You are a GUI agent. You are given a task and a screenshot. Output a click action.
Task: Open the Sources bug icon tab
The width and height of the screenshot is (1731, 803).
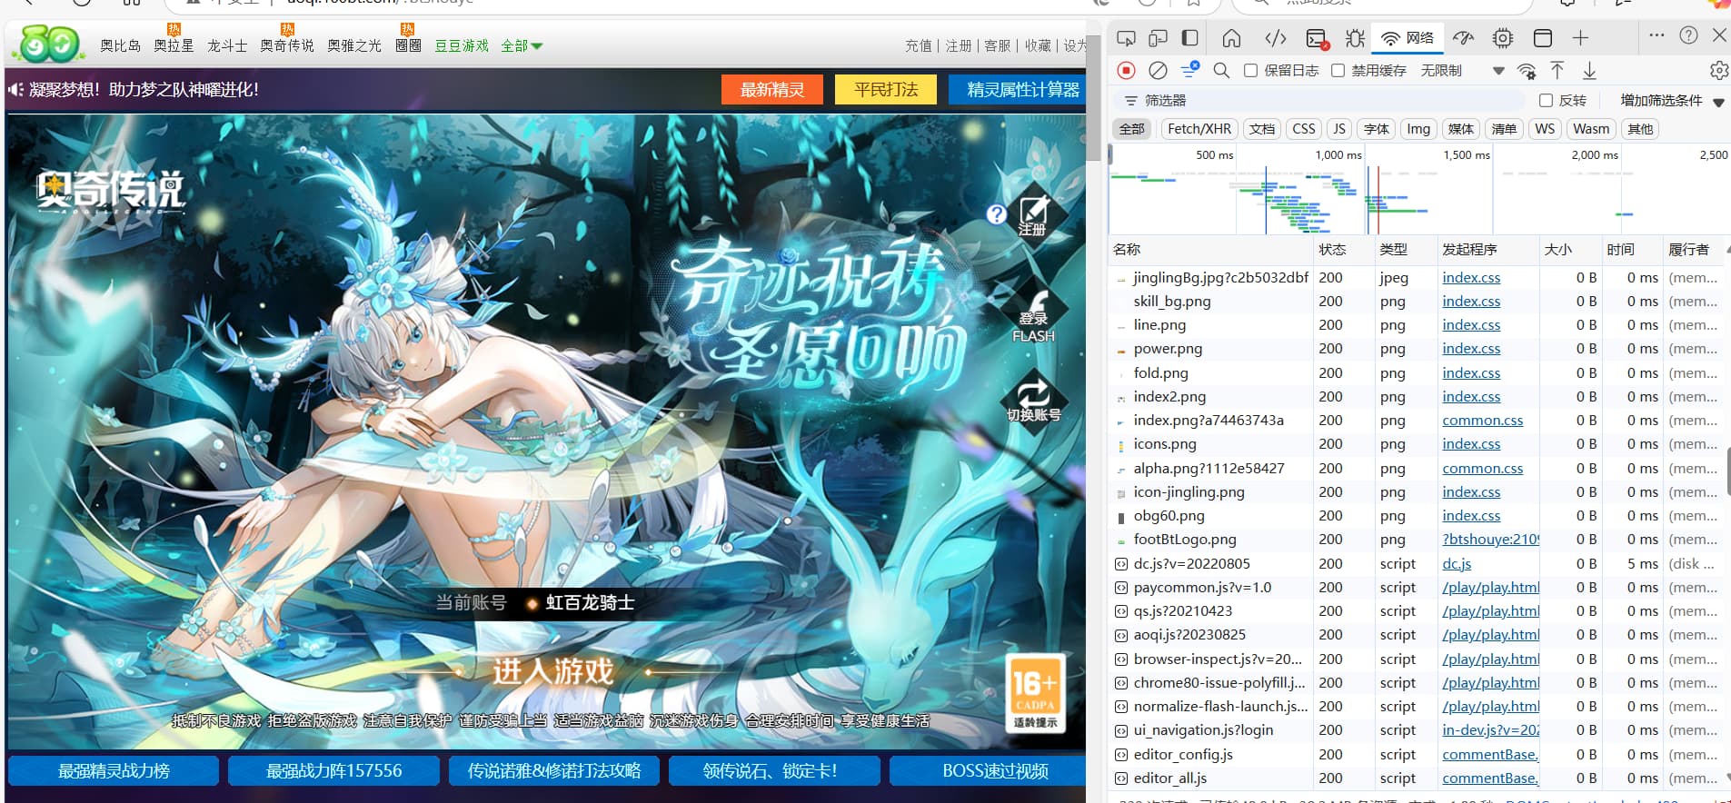(x=1355, y=38)
